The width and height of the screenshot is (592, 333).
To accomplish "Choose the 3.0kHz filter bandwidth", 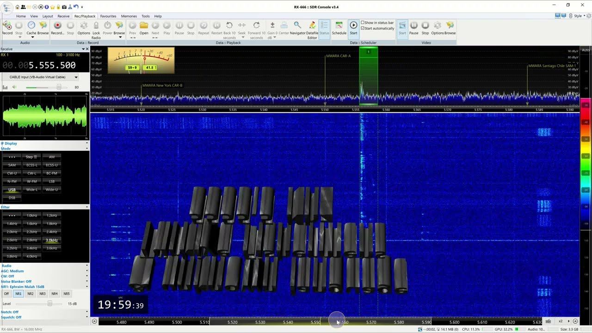I will click(52, 240).
